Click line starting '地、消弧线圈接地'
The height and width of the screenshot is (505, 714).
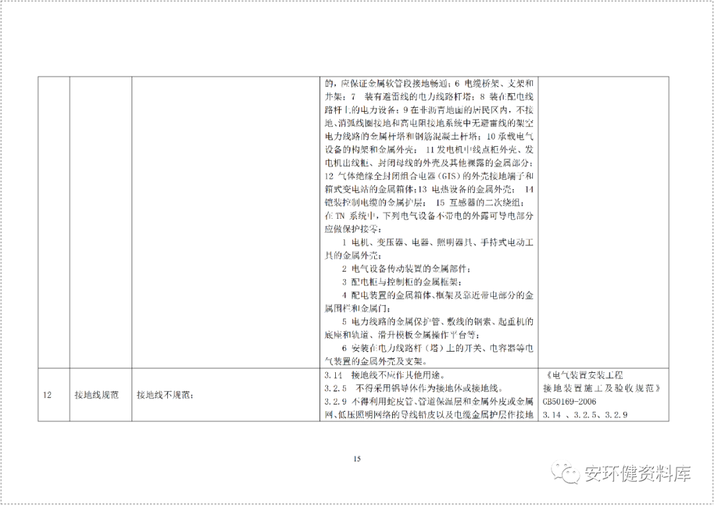429,124
